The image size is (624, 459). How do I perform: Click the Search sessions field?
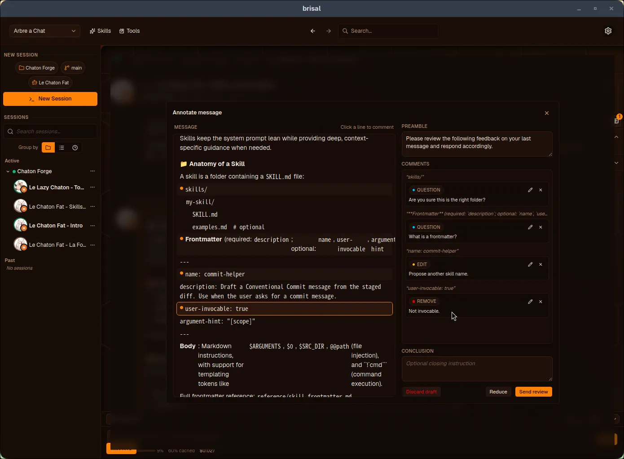50,131
